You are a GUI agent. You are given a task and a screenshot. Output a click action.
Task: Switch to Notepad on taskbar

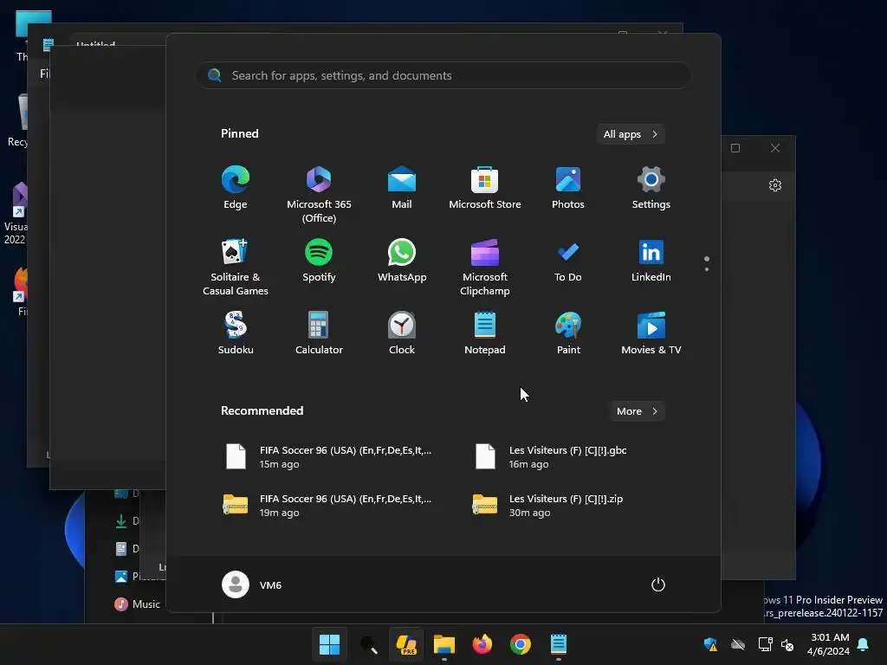[559, 644]
